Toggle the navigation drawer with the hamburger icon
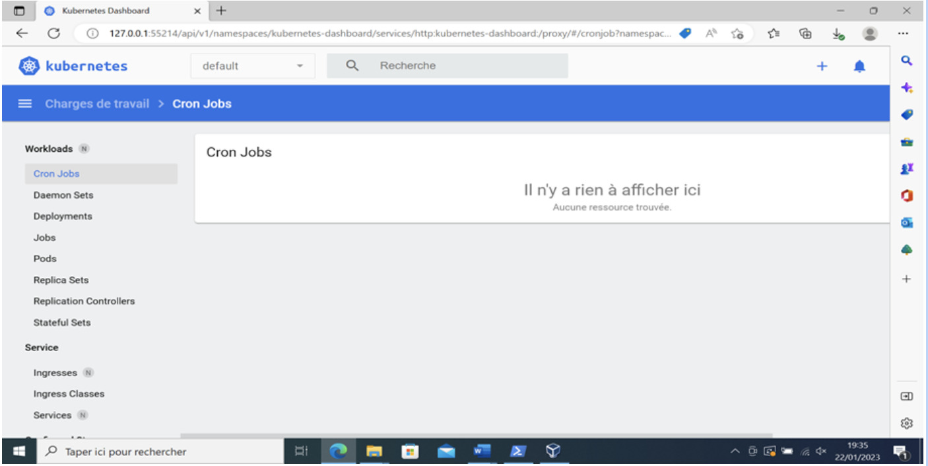 (24, 103)
